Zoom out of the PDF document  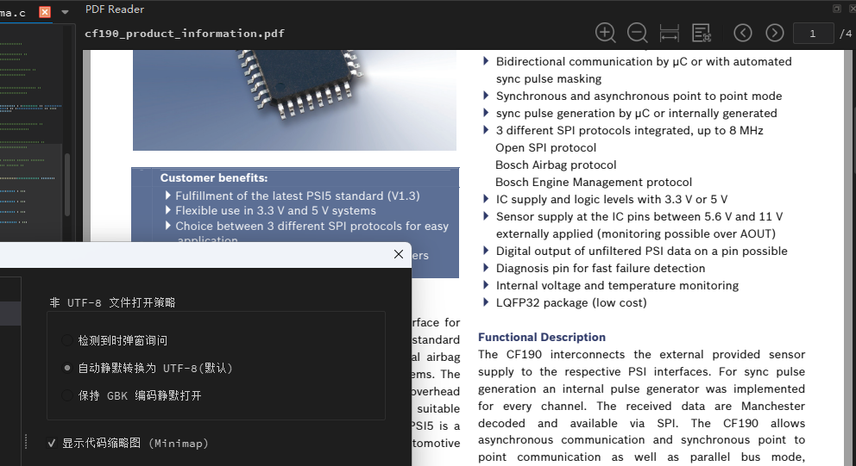(637, 33)
